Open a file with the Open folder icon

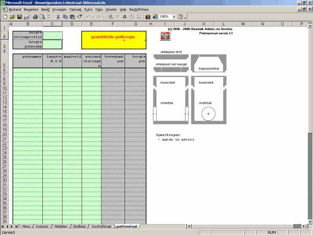(12, 17)
